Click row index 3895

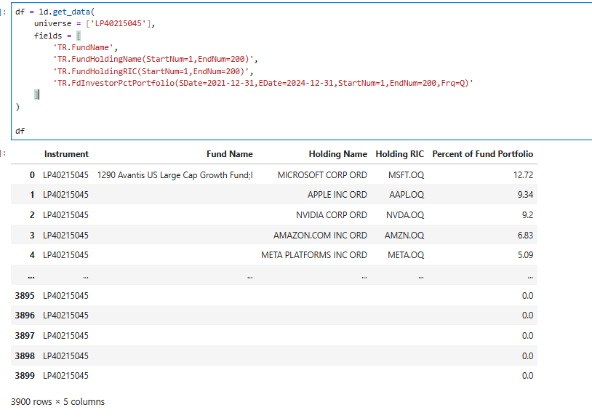pos(25,296)
